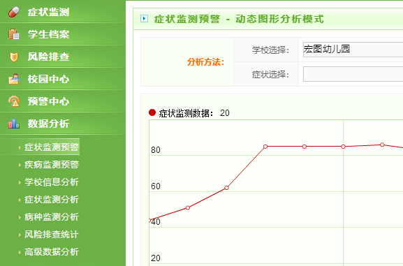Image resolution: width=403 pixels, height=266 pixels.
Task: Open the 风险排查 menu section
Action: pos(63,57)
